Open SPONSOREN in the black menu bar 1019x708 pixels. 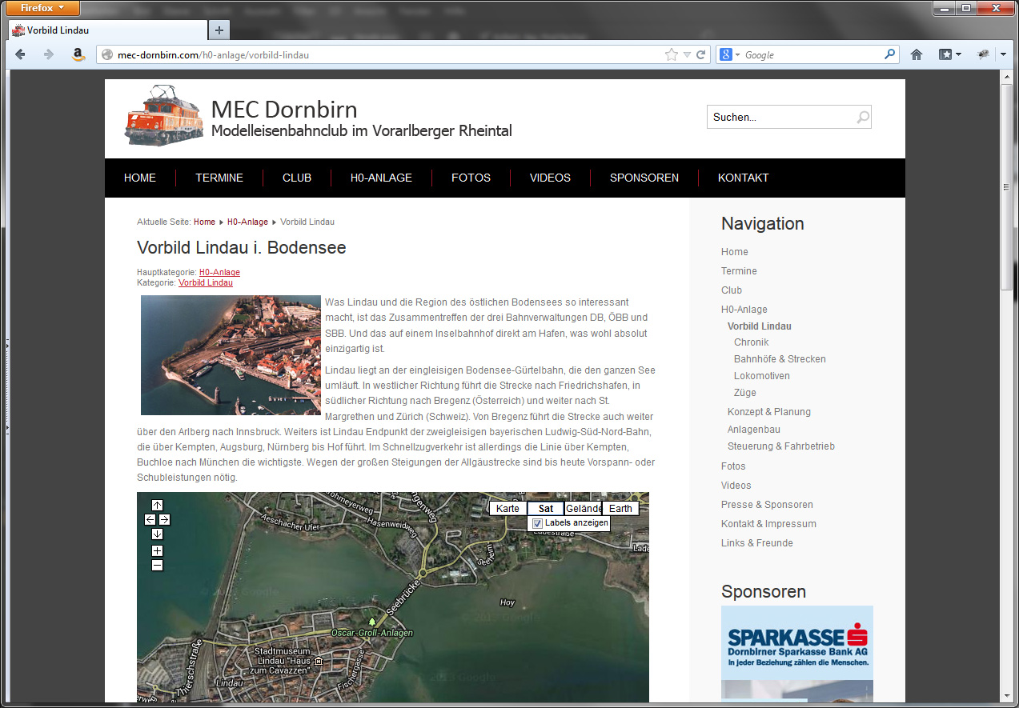(644, 178)
